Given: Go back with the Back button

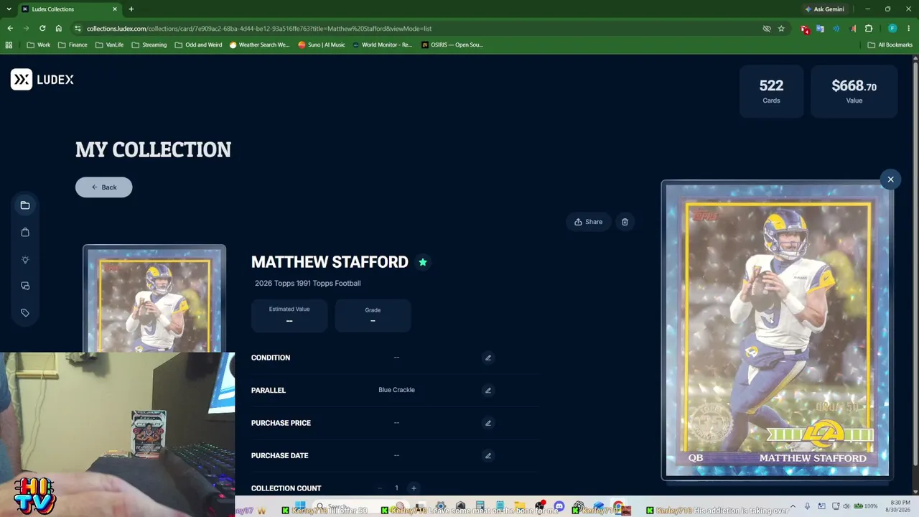Looking at the screenshot, I should (104, 187).
